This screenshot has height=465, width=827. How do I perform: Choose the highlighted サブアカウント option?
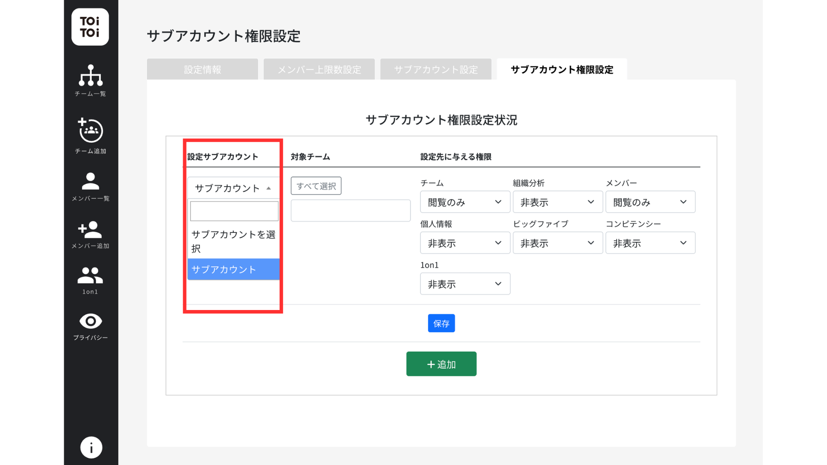pos(233,270)
